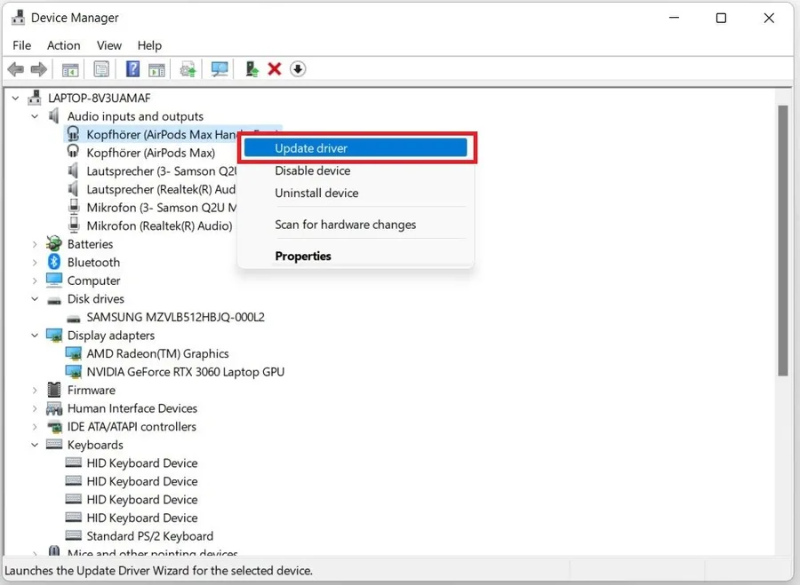800x585 pixels.
Task: Select Kopfhörer (AirPods Max) tree row
Action: click(x=150, y=153)
